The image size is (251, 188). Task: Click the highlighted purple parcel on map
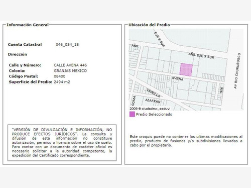(186, 70)
